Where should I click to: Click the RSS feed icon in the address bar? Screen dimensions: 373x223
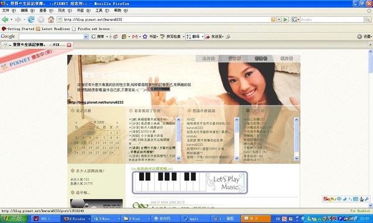[274, 19]
